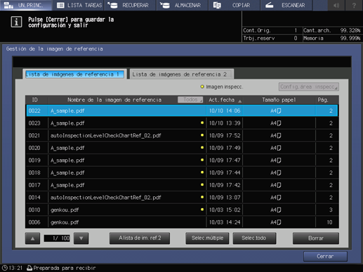Click the yellow inspection dot on row 0018
Image resolution: width=363 pixels, height=272 pixels.
[x=202, y=172]
